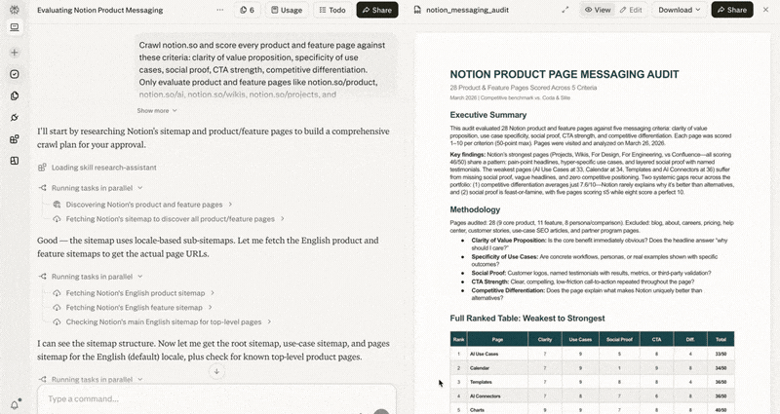Share the conversation
This screenshot has width=780, height=414.
[377, 10]
